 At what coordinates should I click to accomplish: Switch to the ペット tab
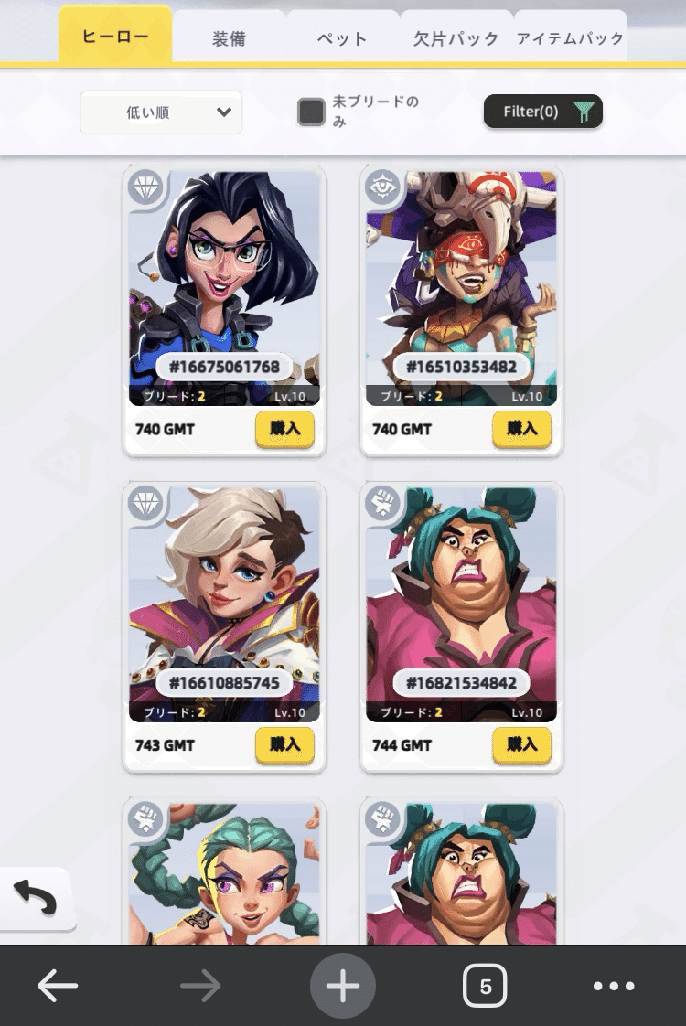pyautogui.click(x=342, y=38)
